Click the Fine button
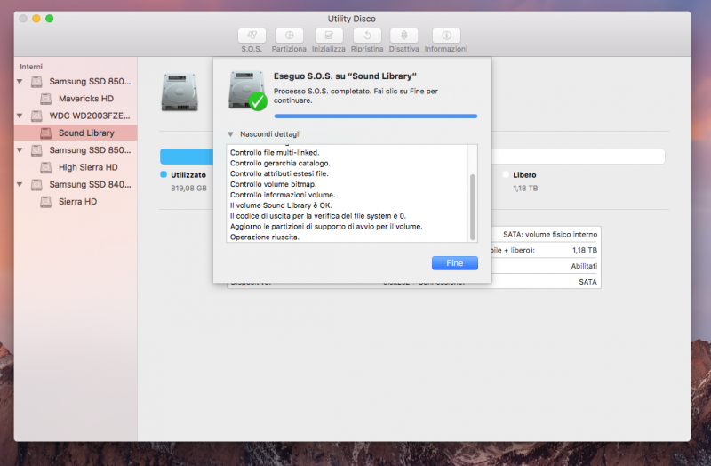 click(455, 263)
